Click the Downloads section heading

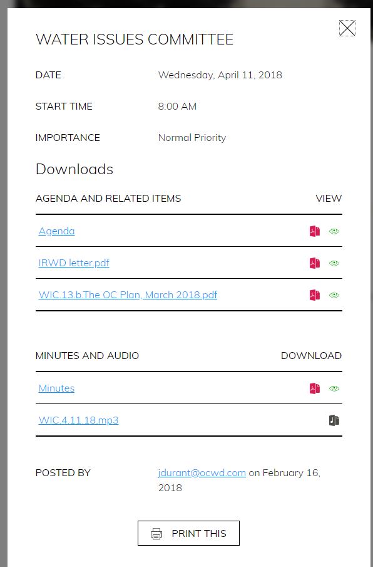74,169
